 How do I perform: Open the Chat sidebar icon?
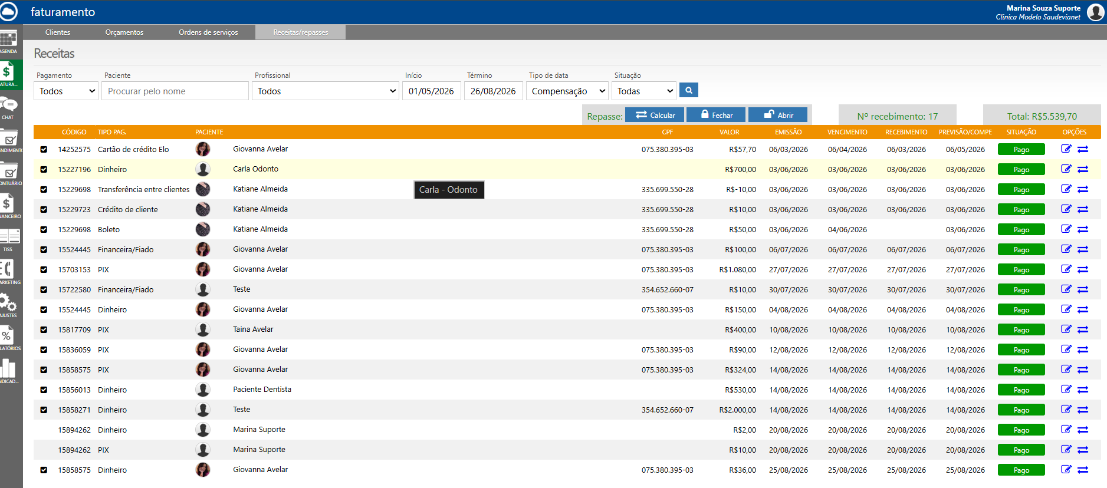9,107
